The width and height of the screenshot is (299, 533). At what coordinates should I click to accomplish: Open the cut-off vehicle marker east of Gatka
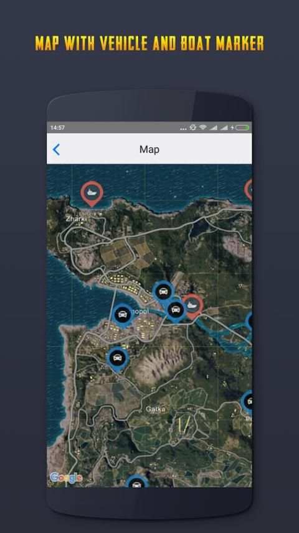click(247, 402)
